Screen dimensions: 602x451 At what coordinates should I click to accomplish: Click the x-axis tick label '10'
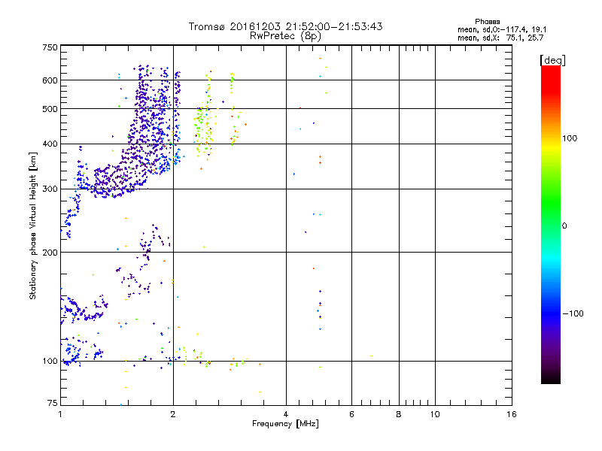click(435, 414)
